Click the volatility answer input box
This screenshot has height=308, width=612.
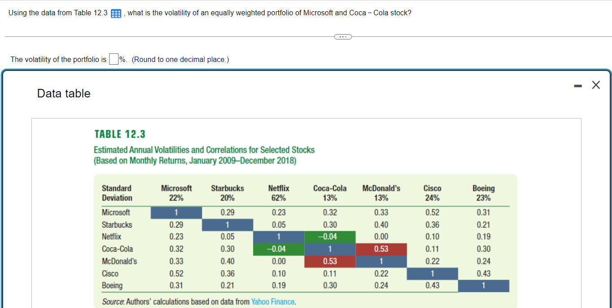pyautogui.click(x=114, y=58)
